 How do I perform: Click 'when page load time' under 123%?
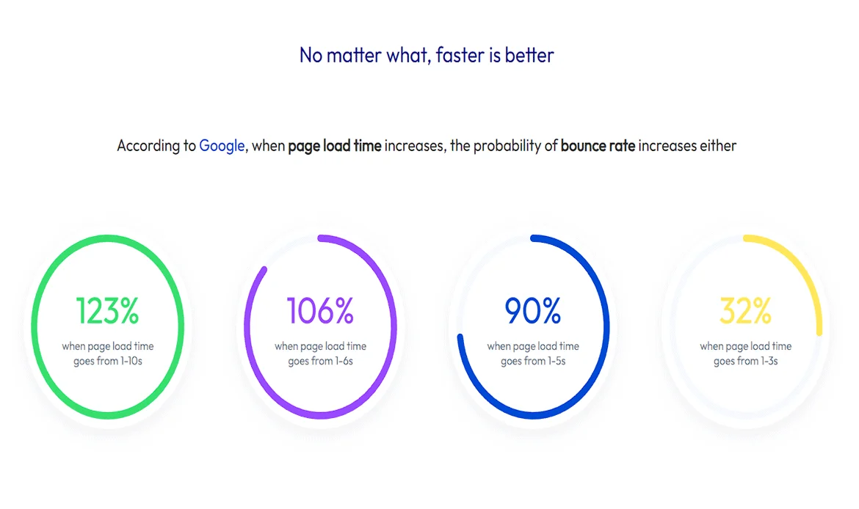108,346
